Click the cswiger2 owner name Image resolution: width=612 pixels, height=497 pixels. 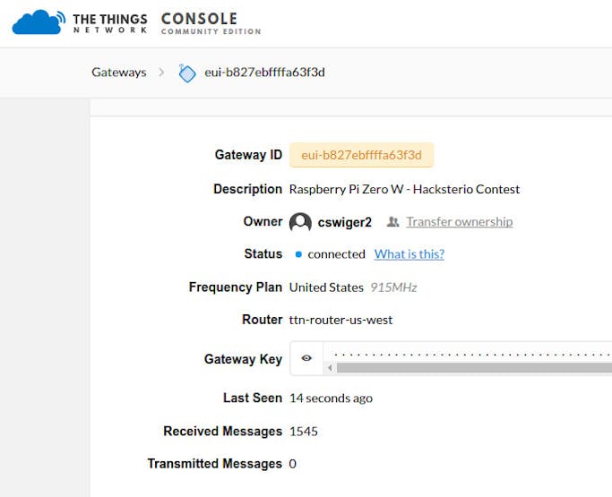tap(345, 222)
